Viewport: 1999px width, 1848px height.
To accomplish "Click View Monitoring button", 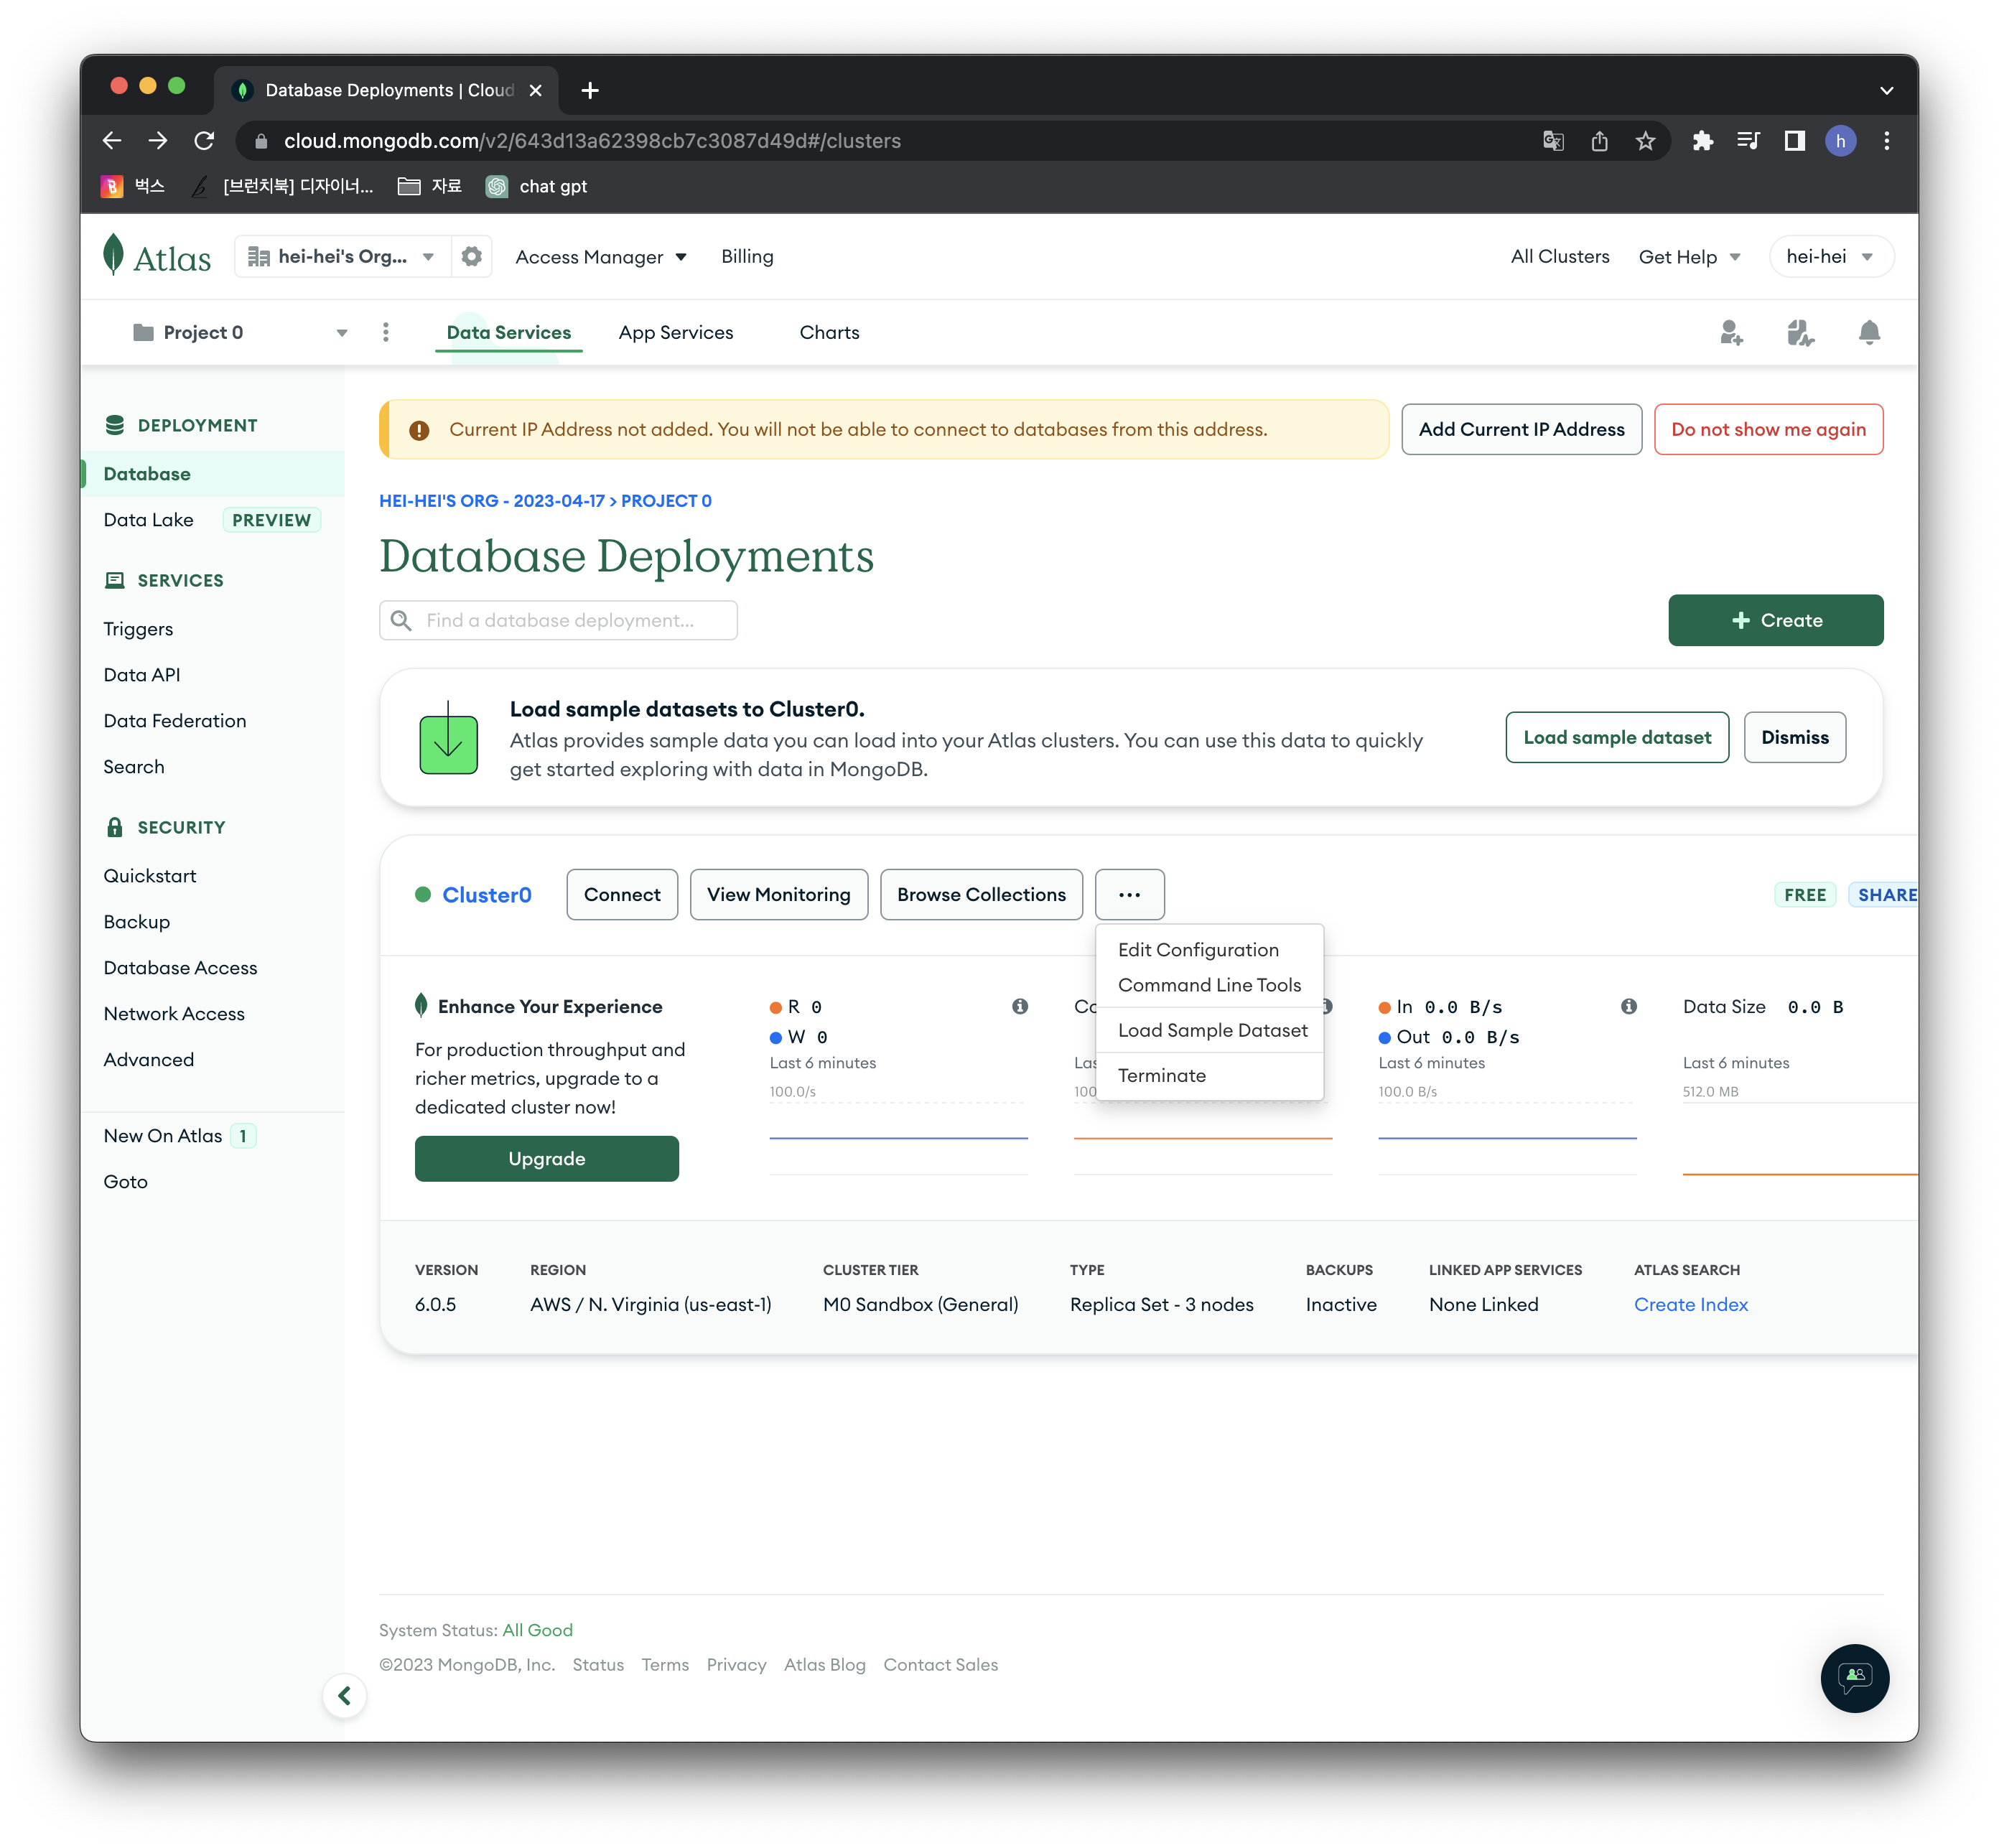I will [778, 894].
